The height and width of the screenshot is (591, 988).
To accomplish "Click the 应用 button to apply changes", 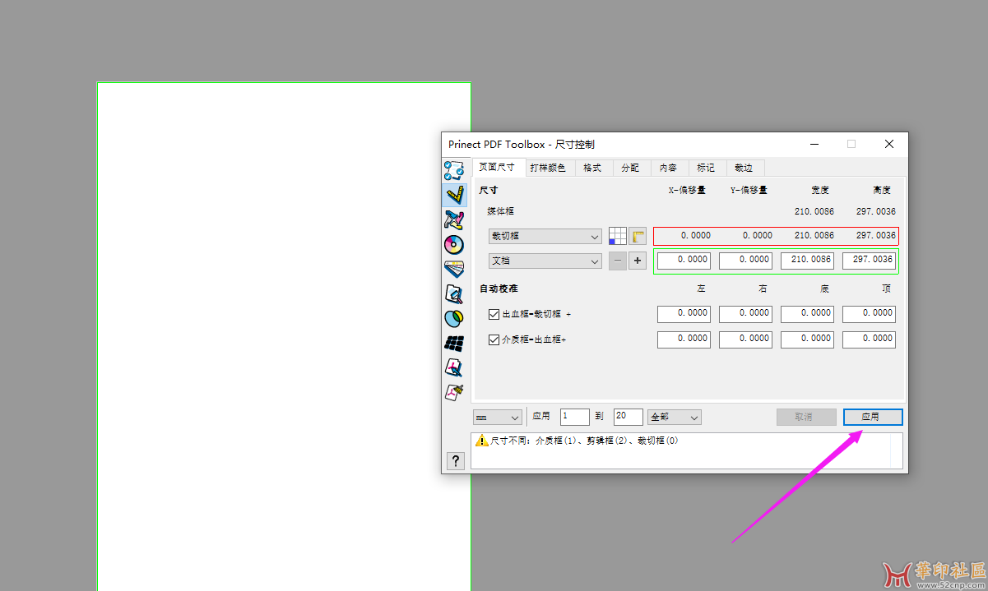I will (x=872, y=417).
